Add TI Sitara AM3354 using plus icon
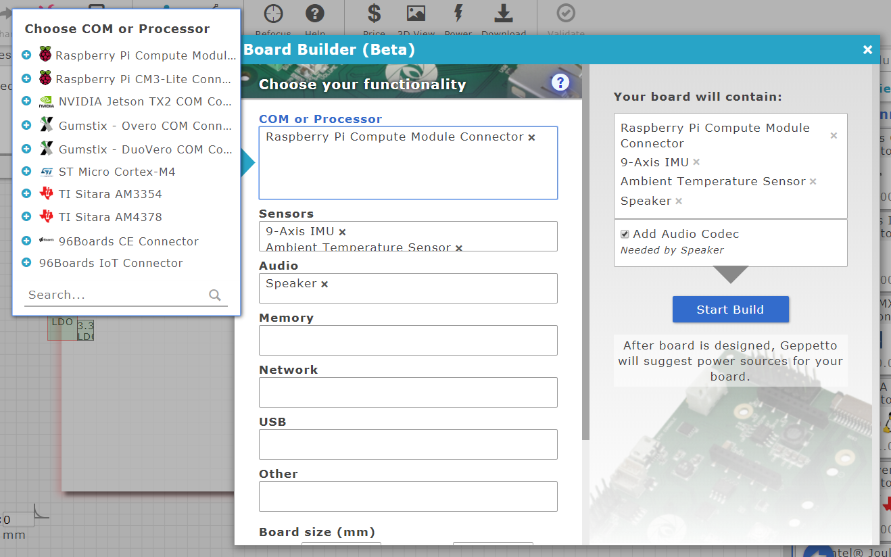This screenshot has width=891, height=557. click(x=26, y=194)
